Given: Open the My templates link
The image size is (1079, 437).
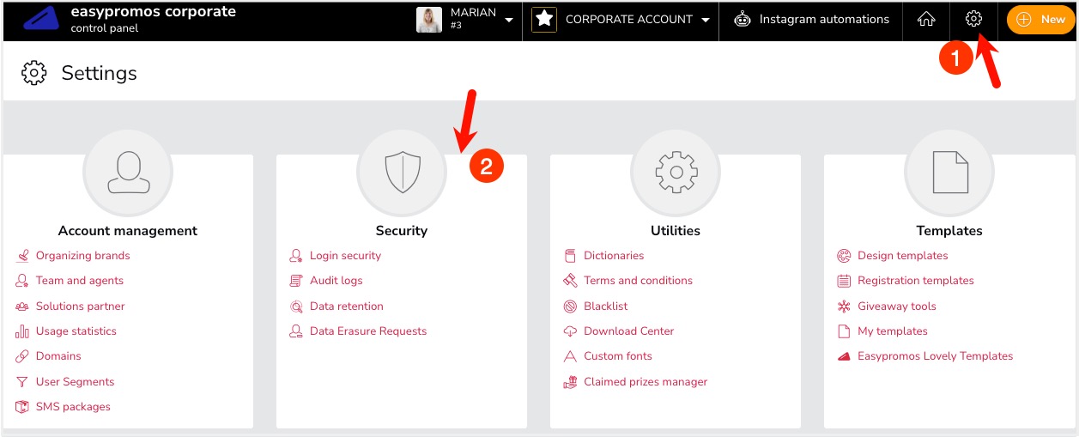Looking at the screenshot, I should click(893, 331).
